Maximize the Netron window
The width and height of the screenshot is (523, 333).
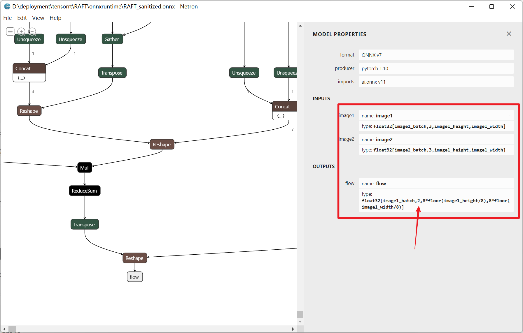[x=491, y=6]
